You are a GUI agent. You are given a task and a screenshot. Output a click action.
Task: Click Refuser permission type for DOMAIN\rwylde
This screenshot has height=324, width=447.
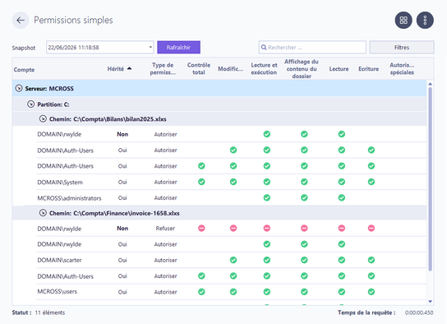[165, 228]
